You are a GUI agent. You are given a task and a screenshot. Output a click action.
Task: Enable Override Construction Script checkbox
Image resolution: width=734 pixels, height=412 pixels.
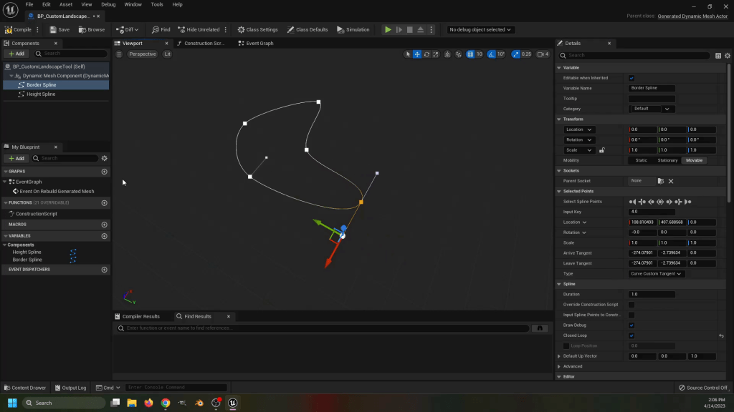(x=631, y=305)
